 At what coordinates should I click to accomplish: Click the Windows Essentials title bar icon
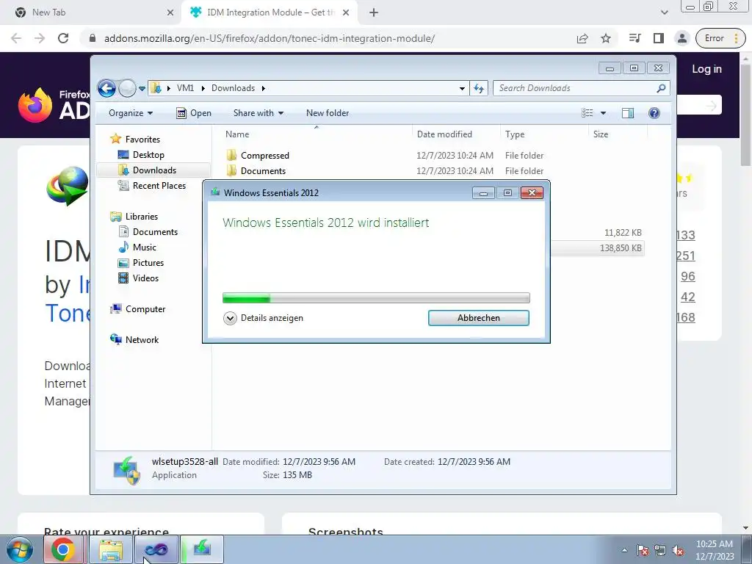tap(215, 192)
